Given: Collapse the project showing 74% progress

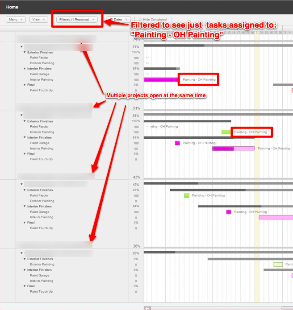Looking at the screenshot, I should tap(21, 47).
